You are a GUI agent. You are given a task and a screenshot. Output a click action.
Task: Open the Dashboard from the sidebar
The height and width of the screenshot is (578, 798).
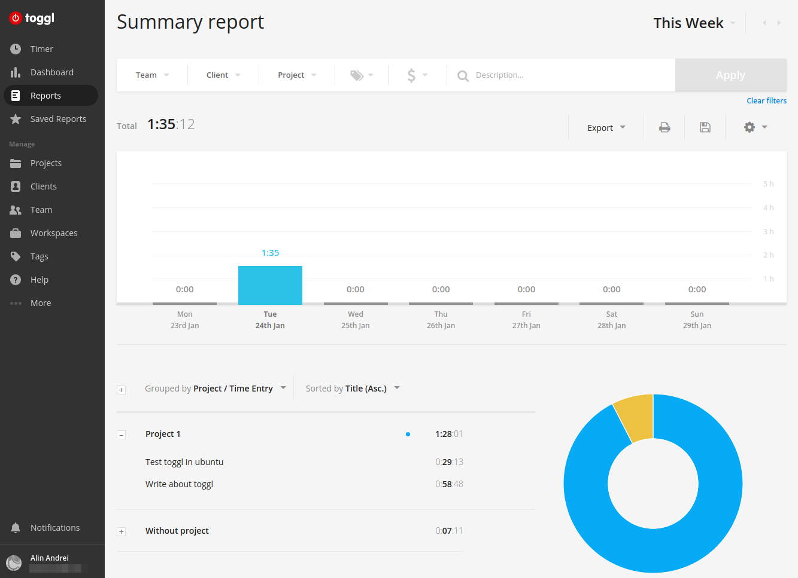(x=53, y=72)
